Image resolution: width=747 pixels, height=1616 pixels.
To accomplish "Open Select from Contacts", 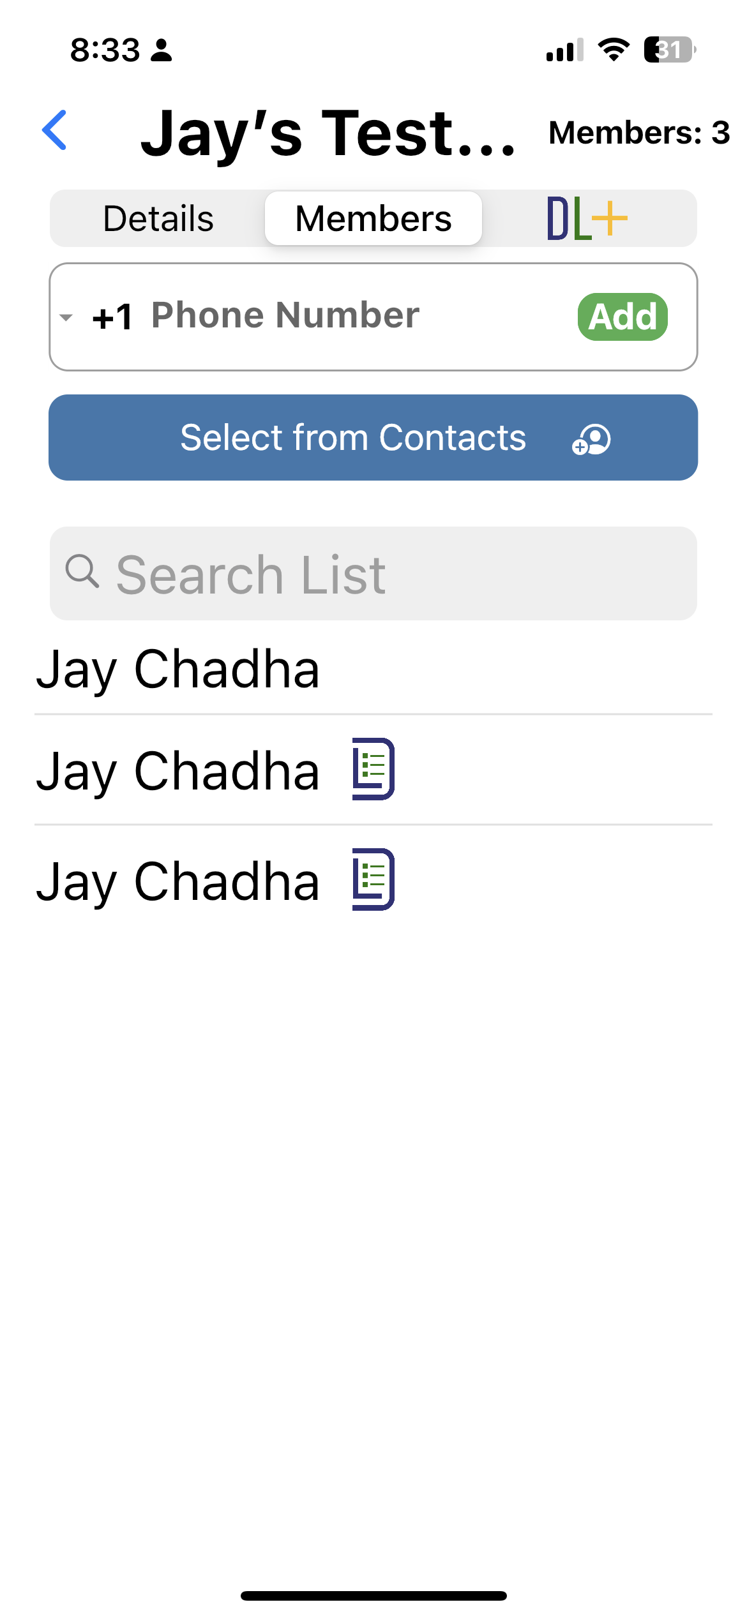I will point(373,438).
